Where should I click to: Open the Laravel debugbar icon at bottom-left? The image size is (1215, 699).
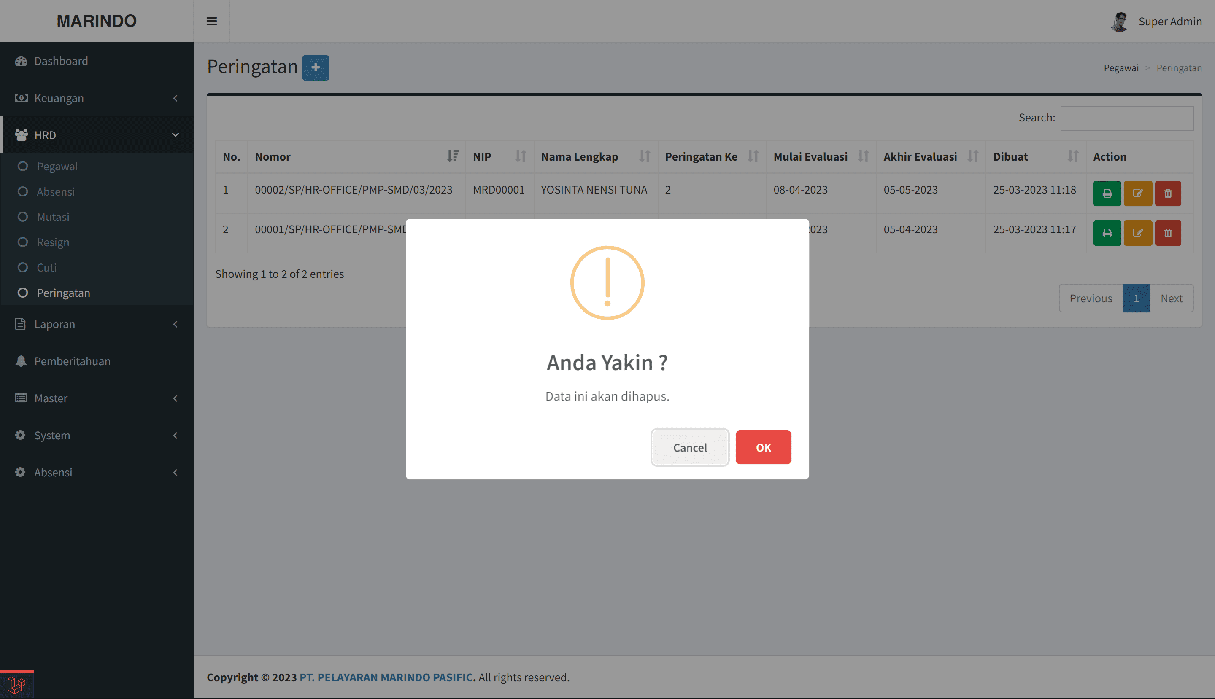(x=16, y=685)
